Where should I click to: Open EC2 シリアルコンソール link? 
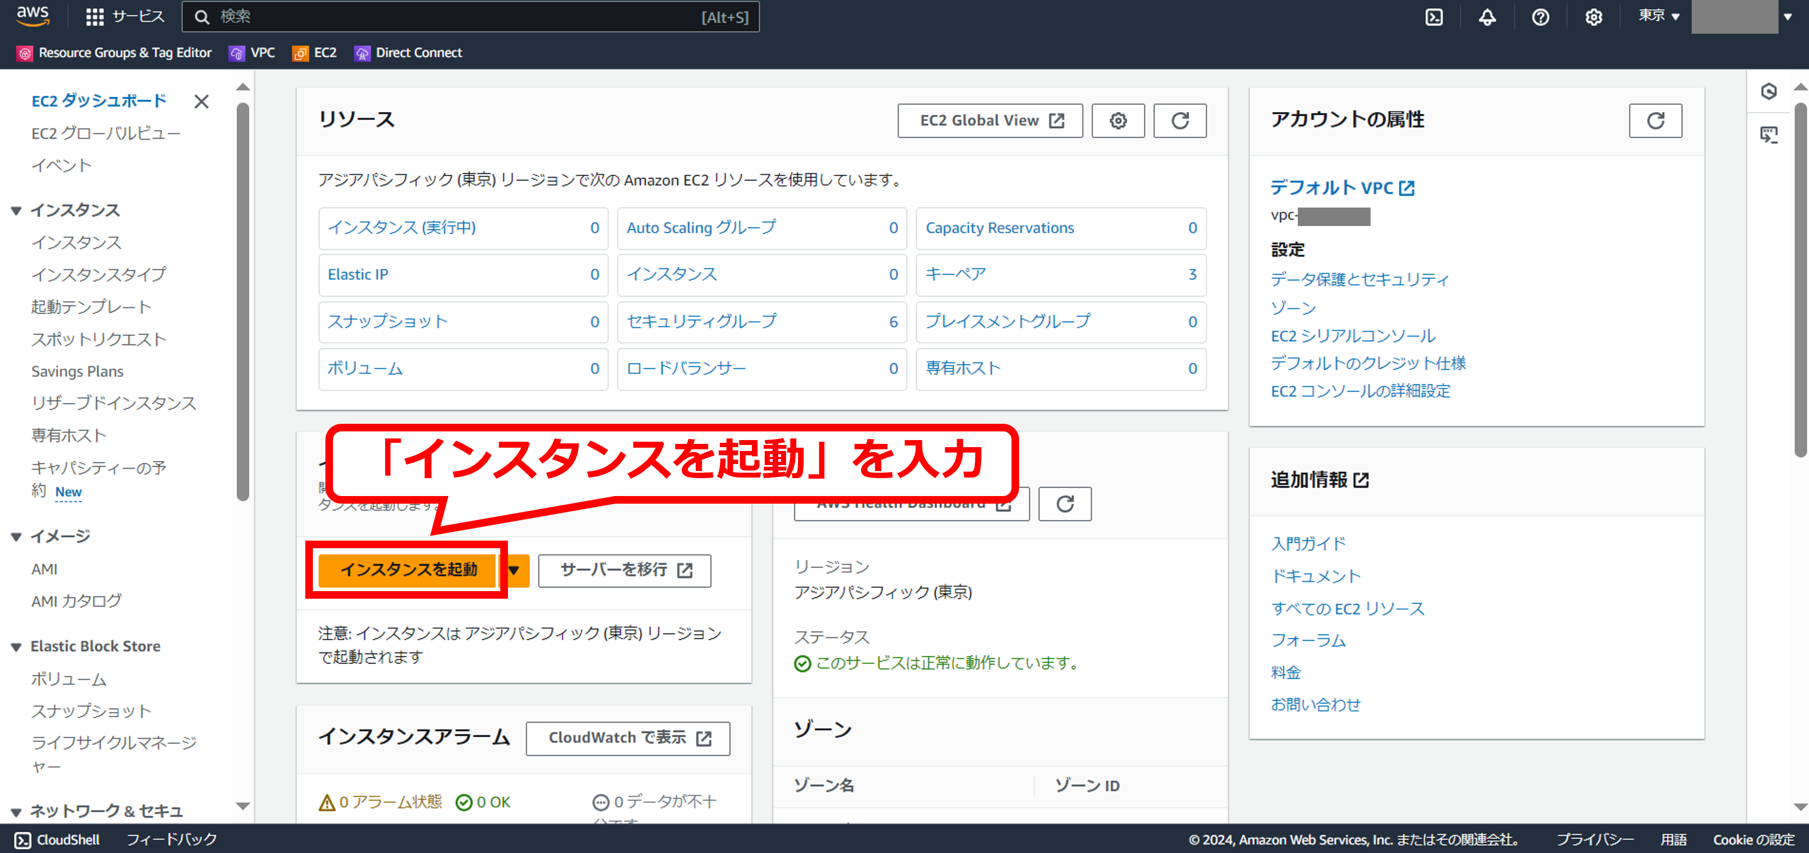point(1353,336)
